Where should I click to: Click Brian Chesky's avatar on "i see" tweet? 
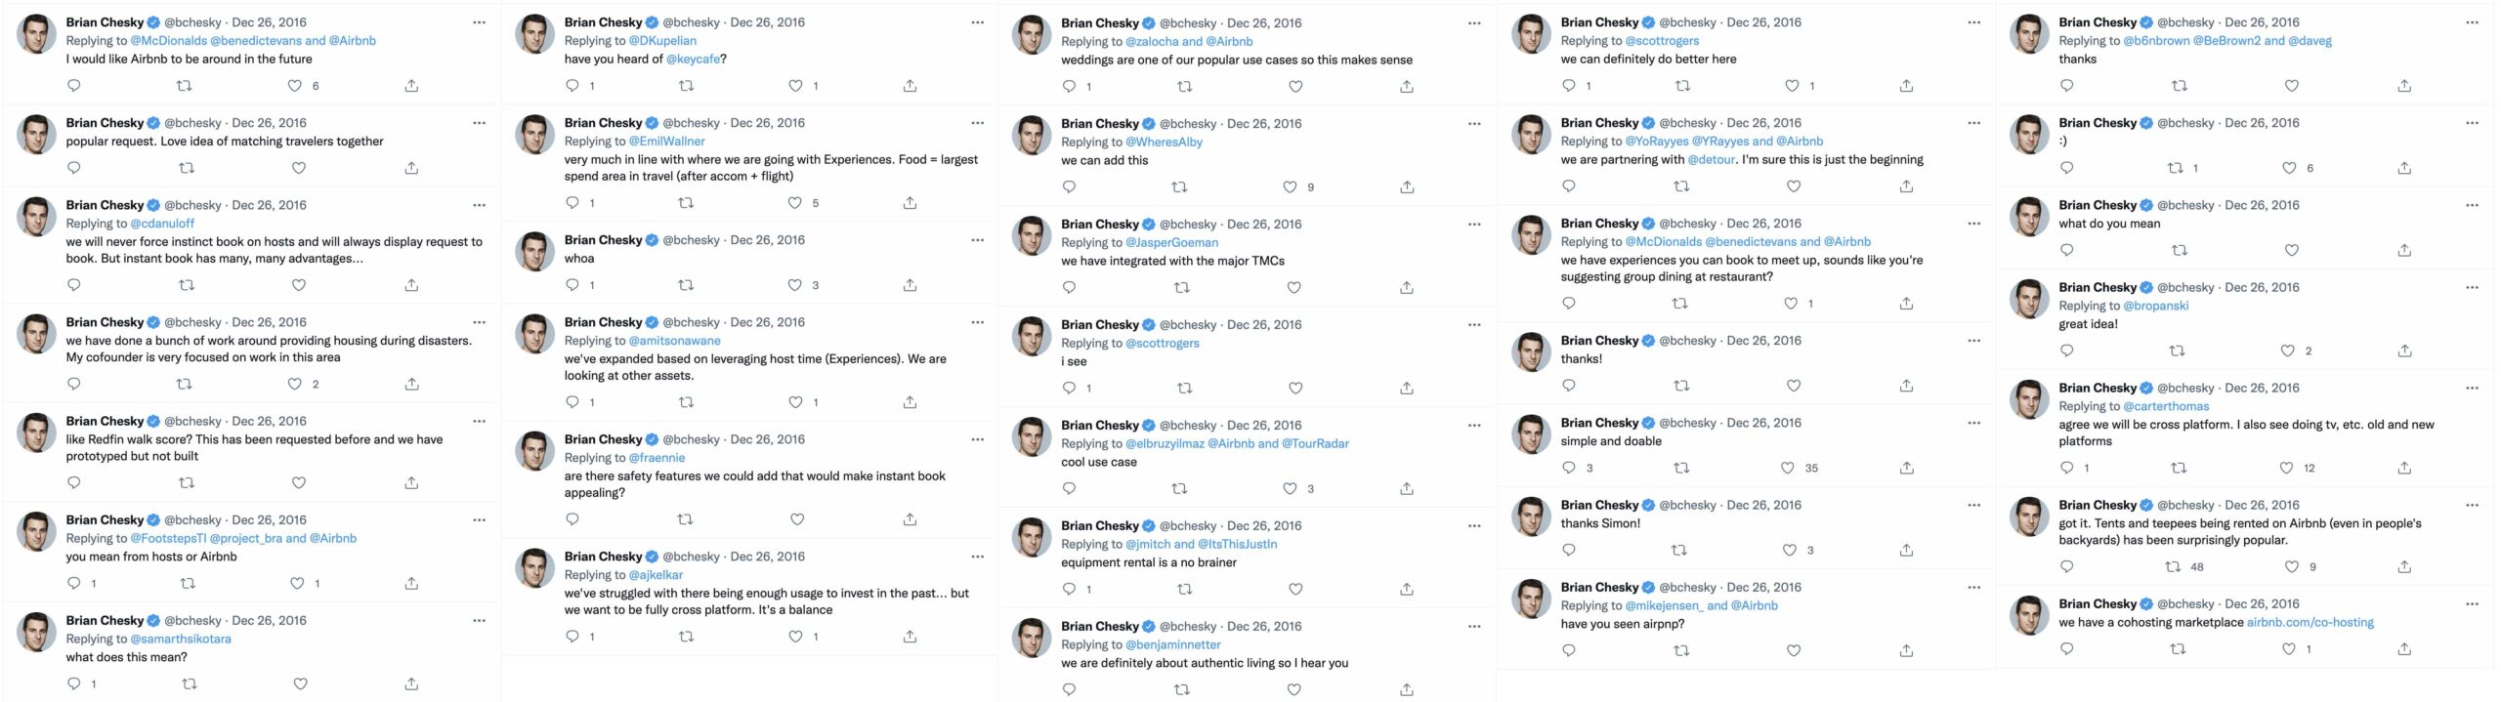click(x=1032, y=337)
